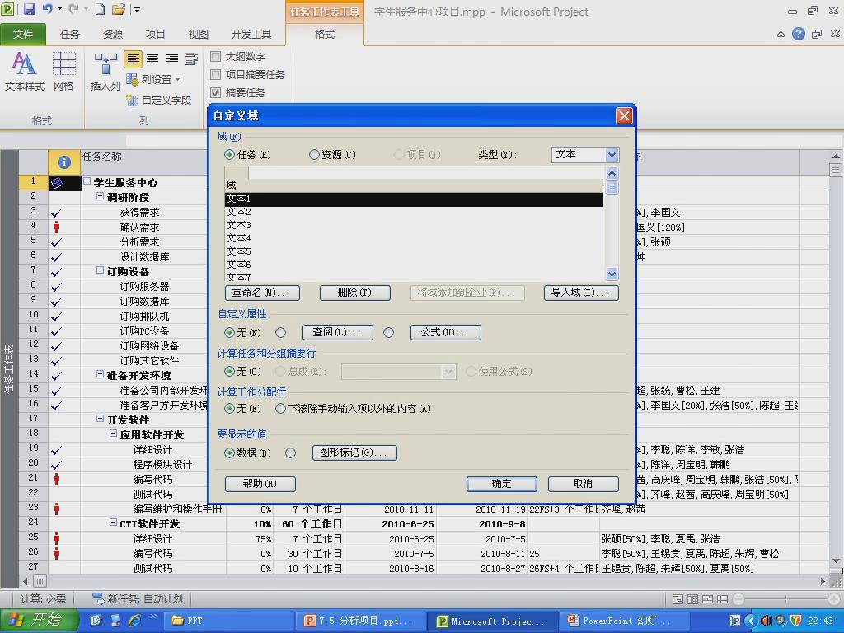Click the 删除(T) button
Image resolution: width=844 pixels, height=633 pixels.
[354, 293]
